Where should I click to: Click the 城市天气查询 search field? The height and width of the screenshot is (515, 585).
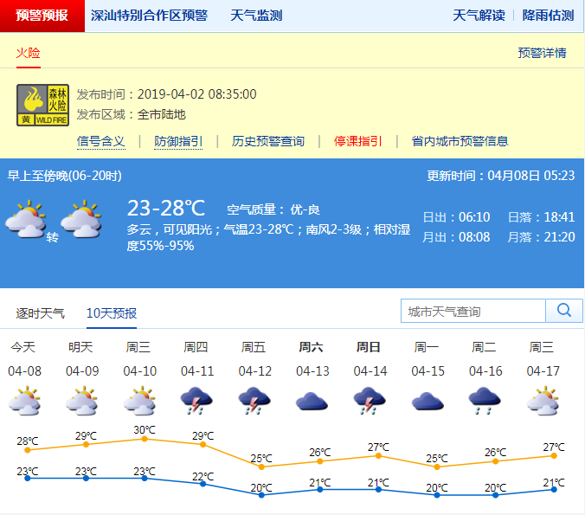click(x=473, y=311)
